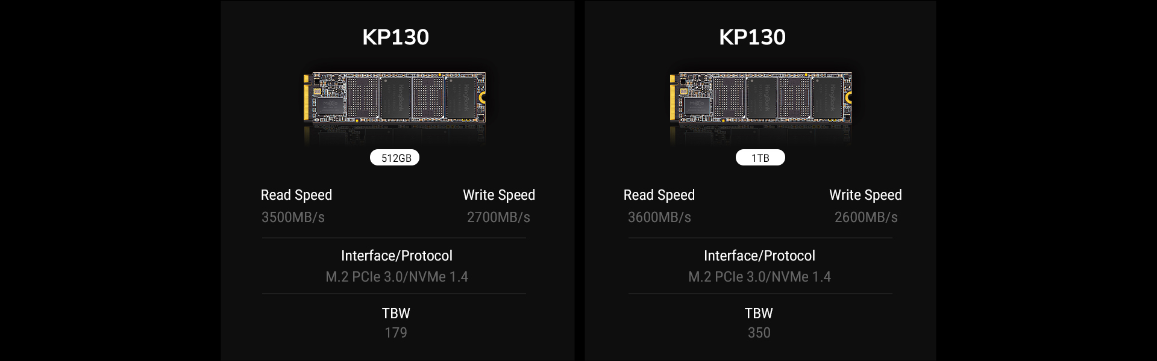The height and width of the screenshot is (361, 1157).
Task: Click the Read Speed label of the 512GB model
Action: pos(296,195)
